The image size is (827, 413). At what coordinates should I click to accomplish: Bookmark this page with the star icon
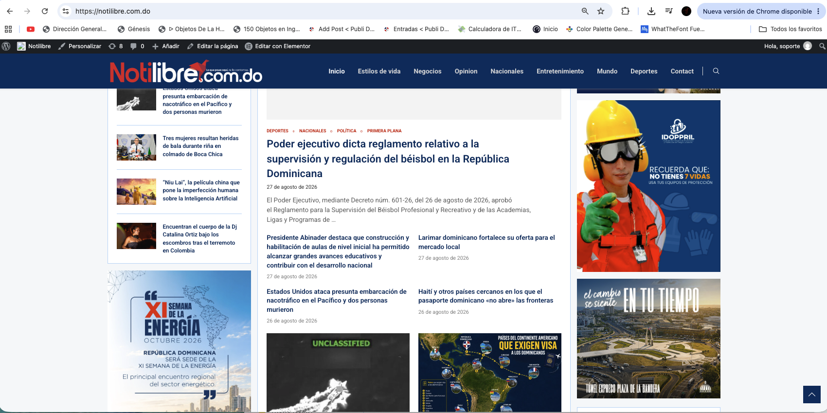click(x=601, y=11)
